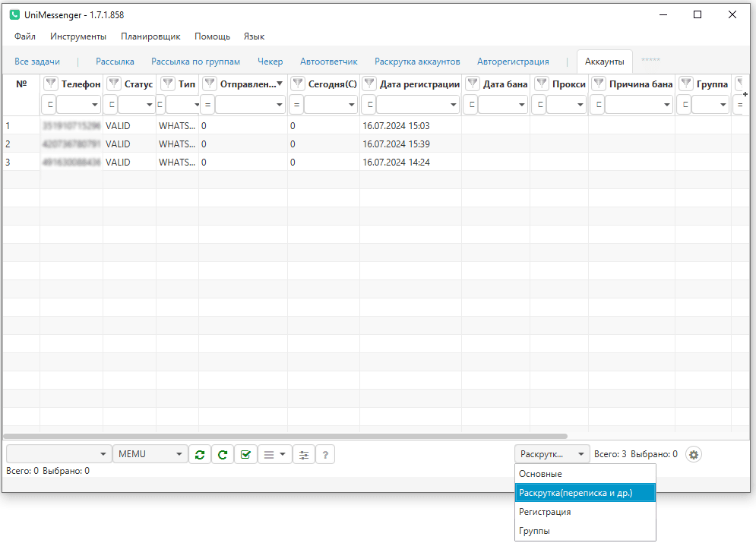Open the Язык menu
Viewport: 756px width, 543px height.
coord(254,36)
